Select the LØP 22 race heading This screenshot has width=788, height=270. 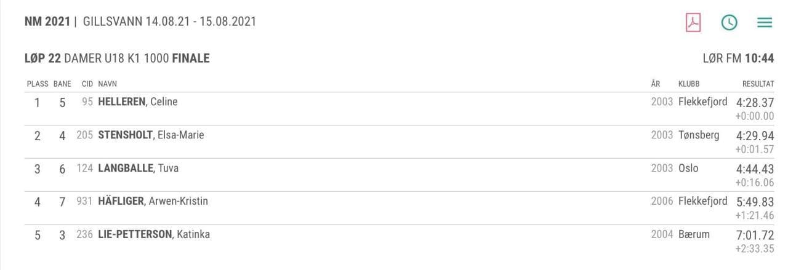click(117, 58)
